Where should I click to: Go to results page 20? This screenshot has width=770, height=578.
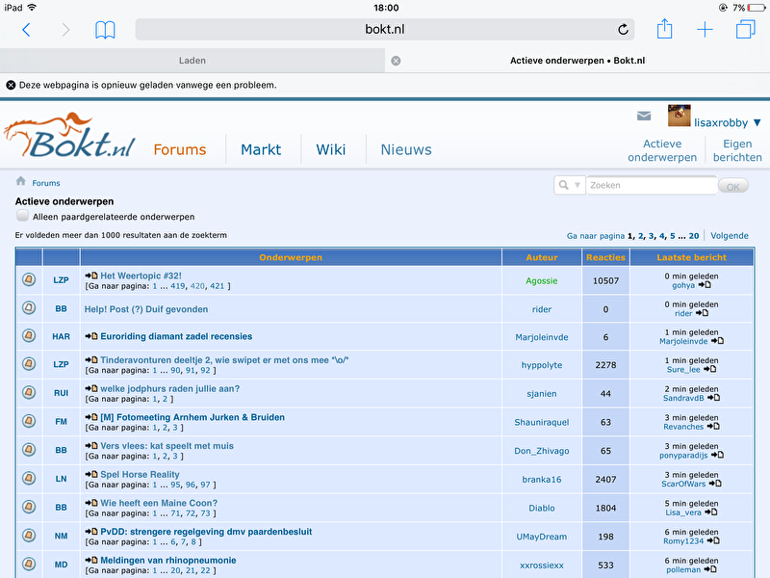(693, 236)
